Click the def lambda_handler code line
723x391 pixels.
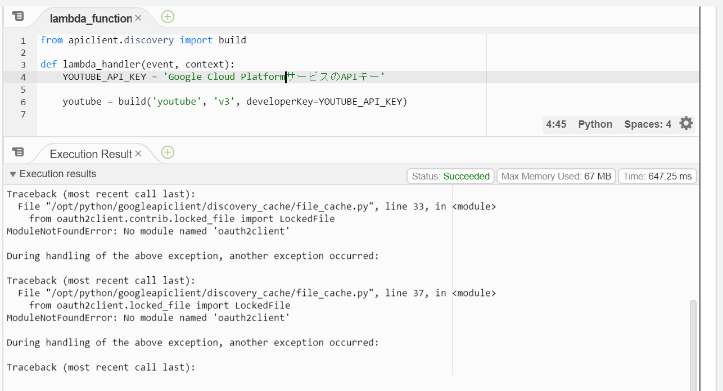pyautogui.click(x=137, y=65)
